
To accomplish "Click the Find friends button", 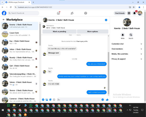I will point(120,13).
